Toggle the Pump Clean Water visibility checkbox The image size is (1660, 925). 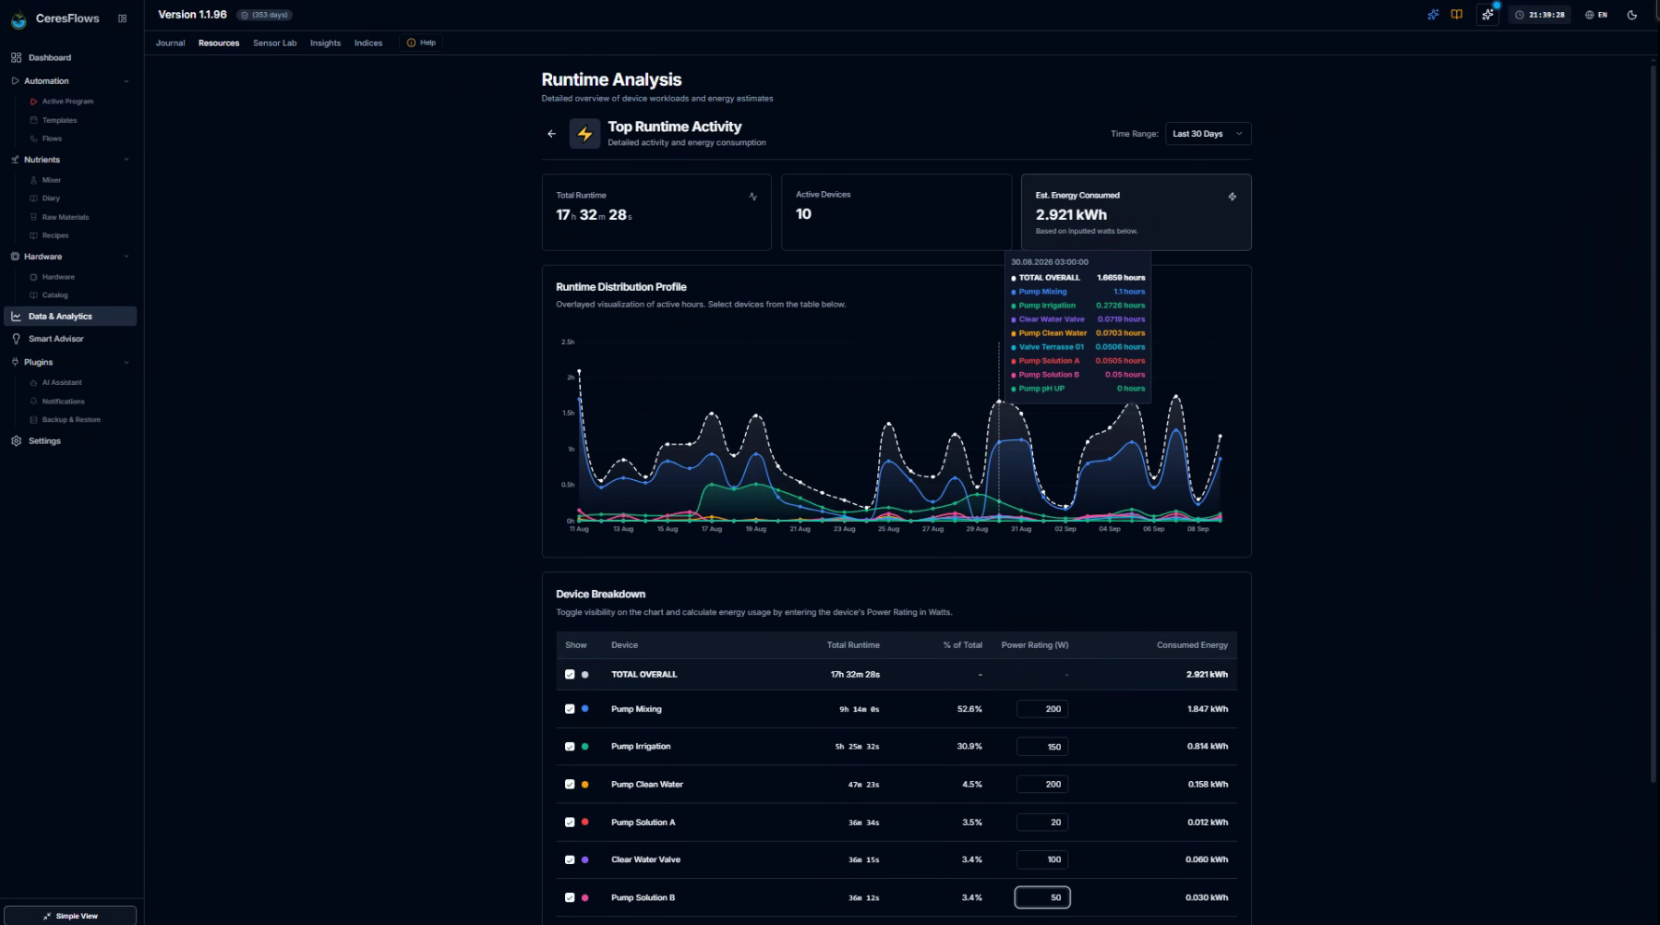(570, 785)
